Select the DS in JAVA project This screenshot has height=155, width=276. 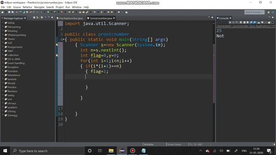[14, 59]
